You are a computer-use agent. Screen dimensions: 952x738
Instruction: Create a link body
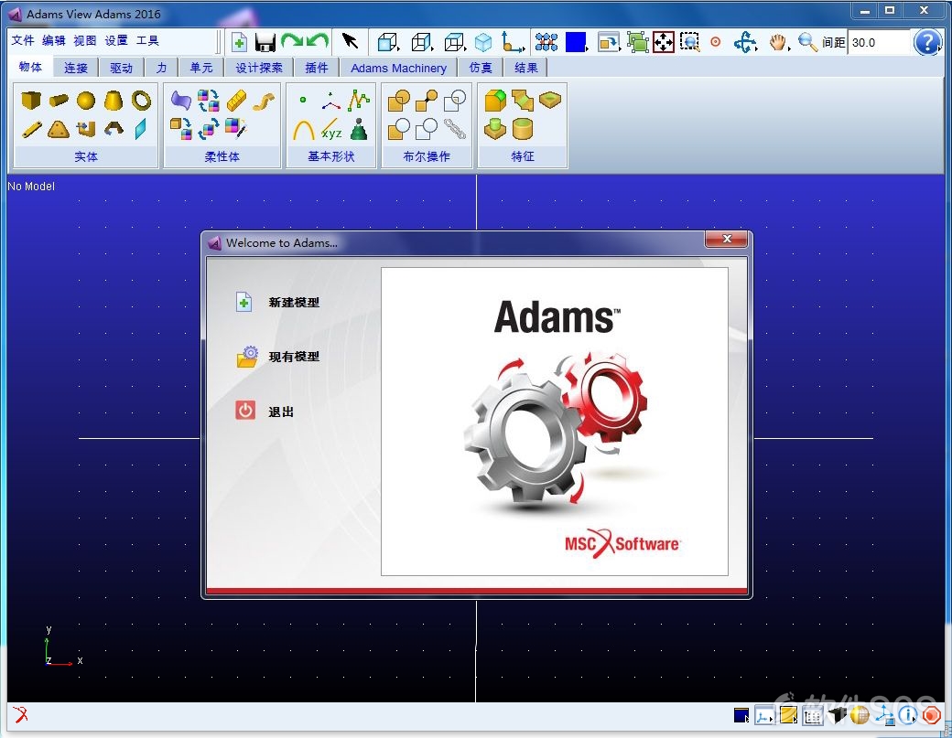(x=31, y=129)
